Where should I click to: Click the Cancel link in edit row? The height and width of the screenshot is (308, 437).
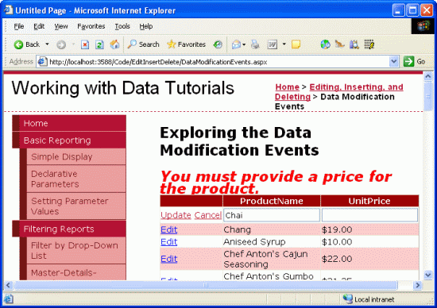pyautogui.click(x=208, y=215)
